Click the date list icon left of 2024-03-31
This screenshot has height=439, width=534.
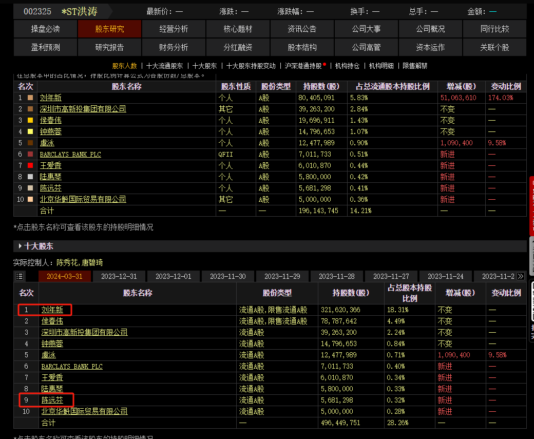[x=20, y=276]
